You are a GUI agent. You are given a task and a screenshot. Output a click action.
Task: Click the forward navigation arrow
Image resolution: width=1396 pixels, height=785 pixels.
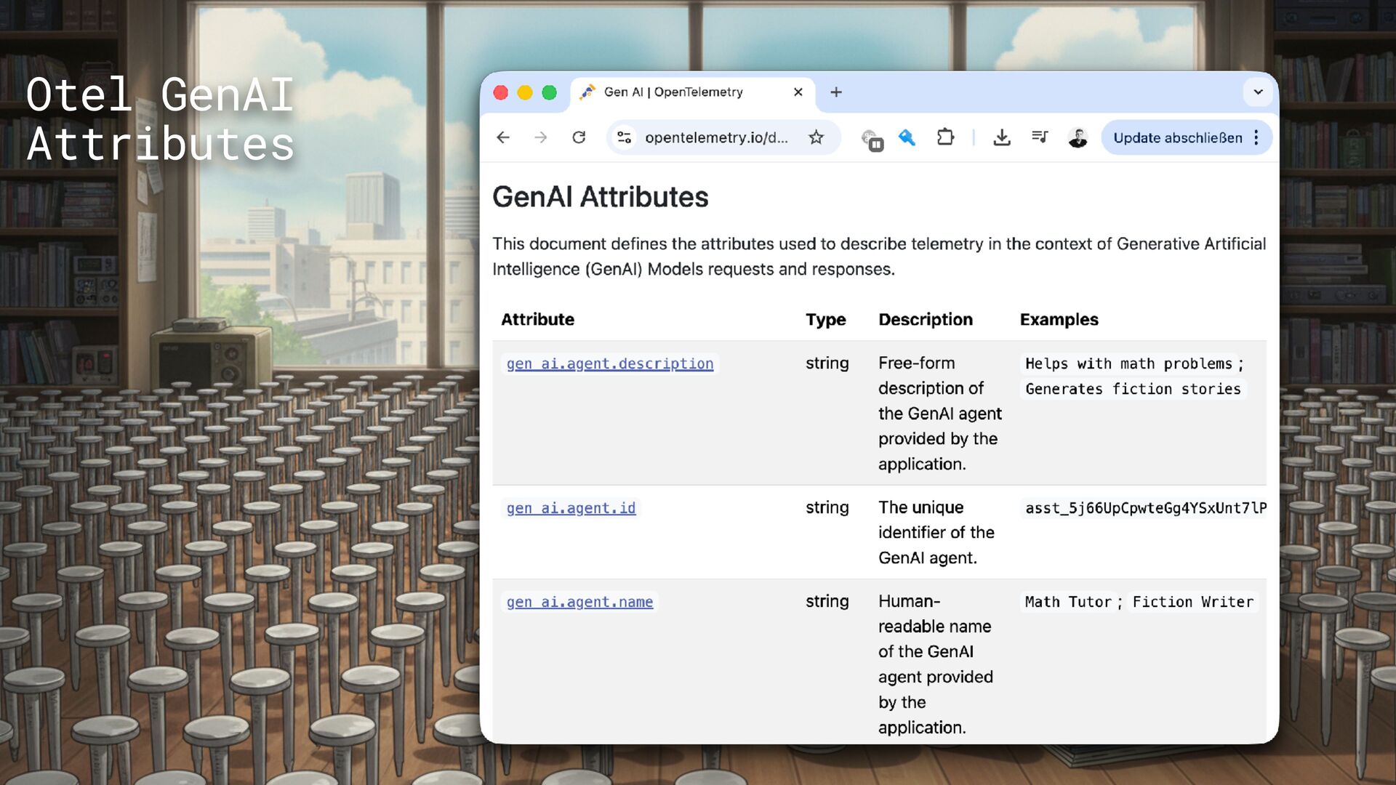[x=540, y=137]
